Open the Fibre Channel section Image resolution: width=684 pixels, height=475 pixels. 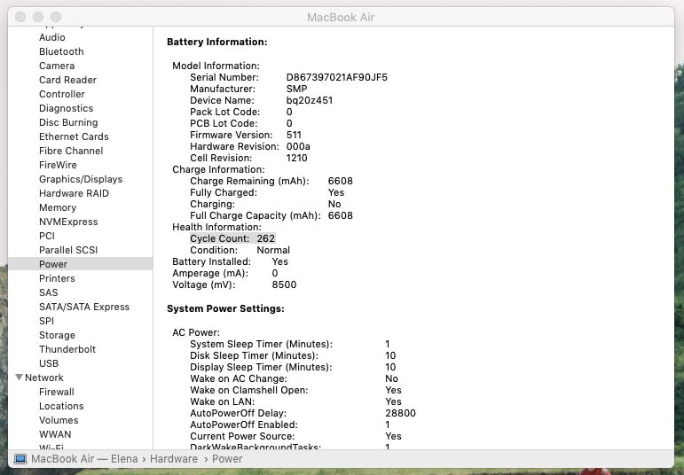[71, 151]
